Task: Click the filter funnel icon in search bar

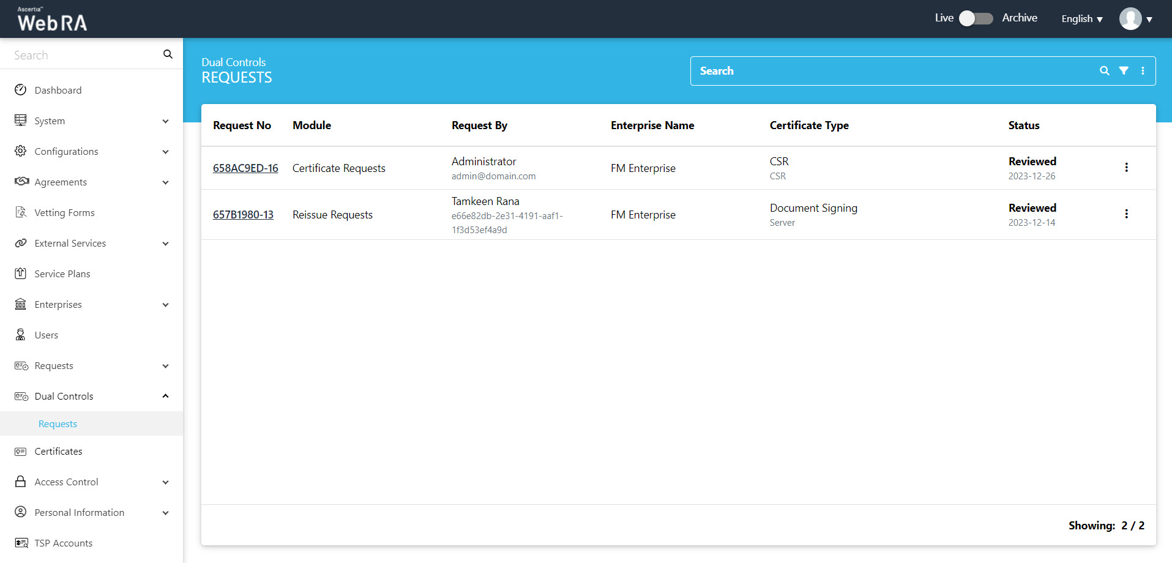Action: point(1124,71)
